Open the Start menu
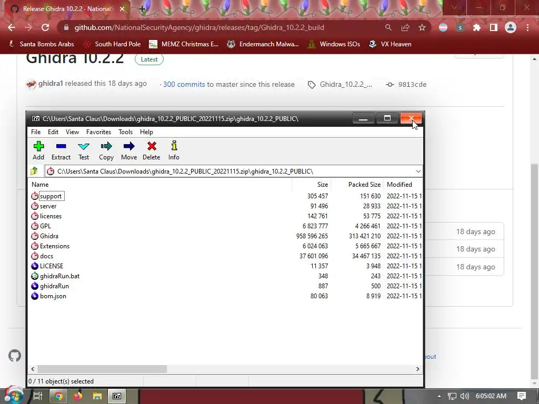 (14, 395)
